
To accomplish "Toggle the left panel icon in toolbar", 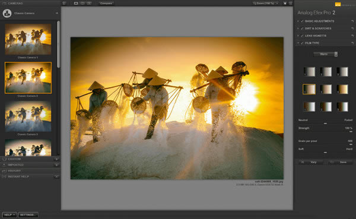I will click(x=64, y=3).
